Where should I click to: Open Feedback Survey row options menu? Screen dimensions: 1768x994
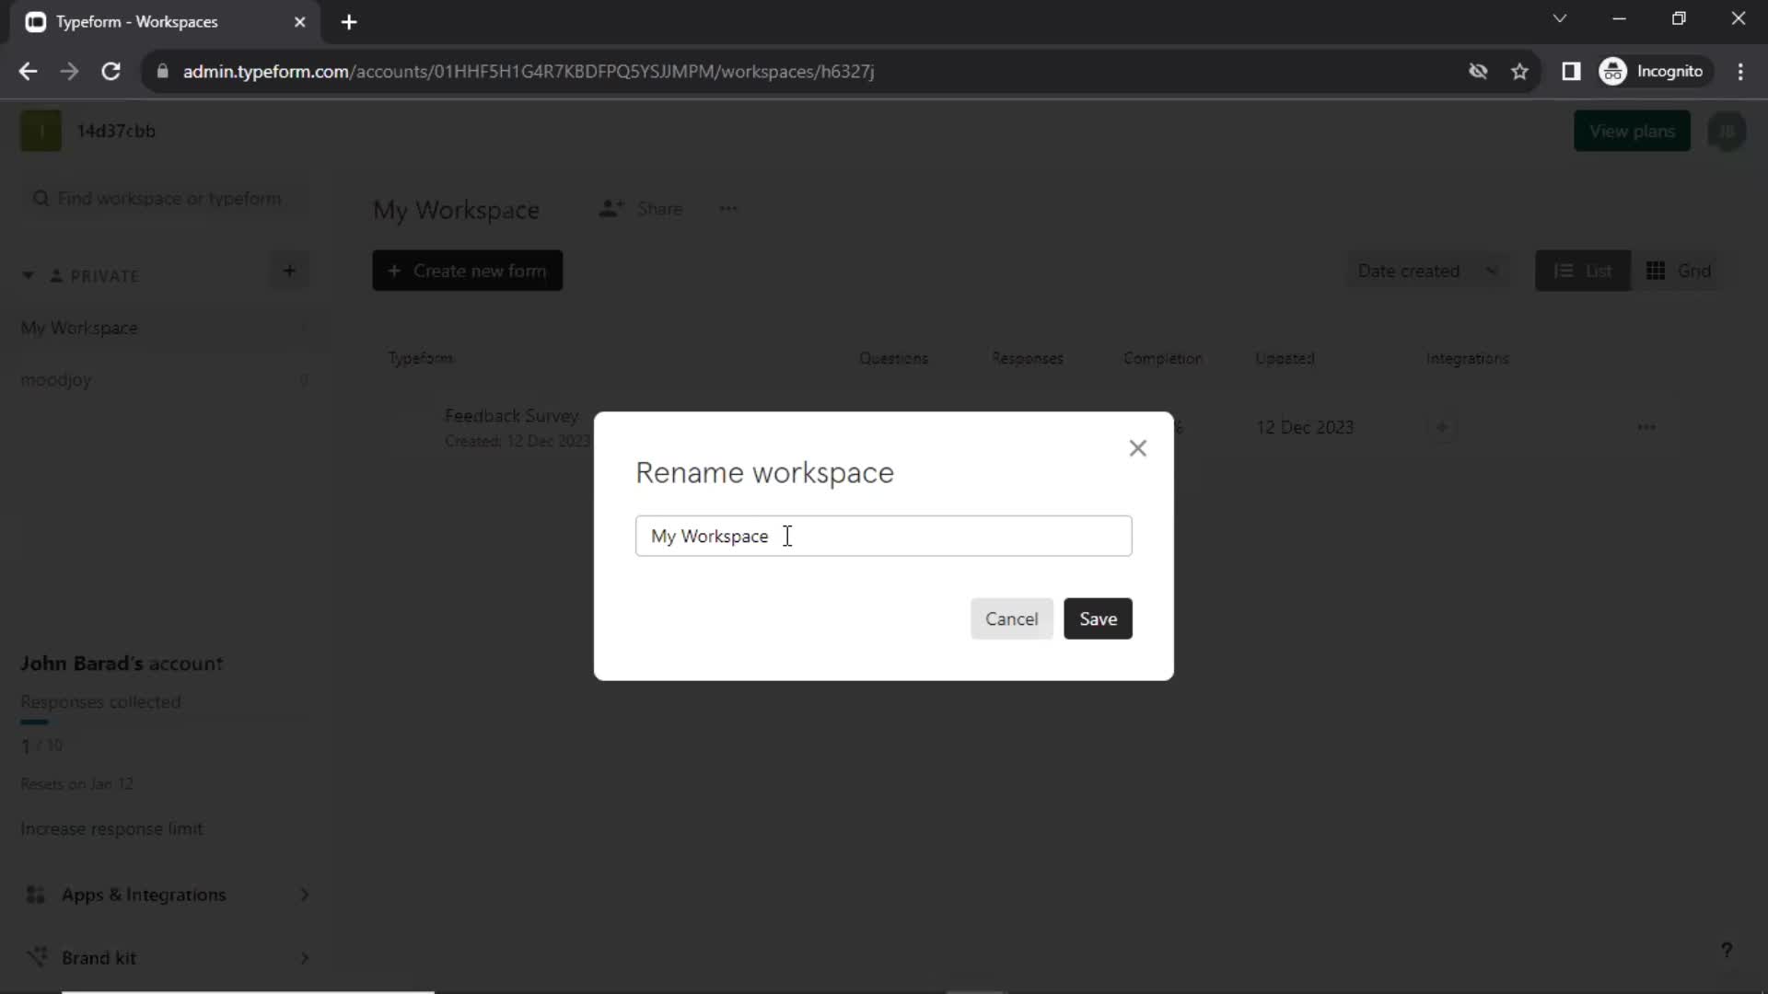click(x=1646, y=427)
